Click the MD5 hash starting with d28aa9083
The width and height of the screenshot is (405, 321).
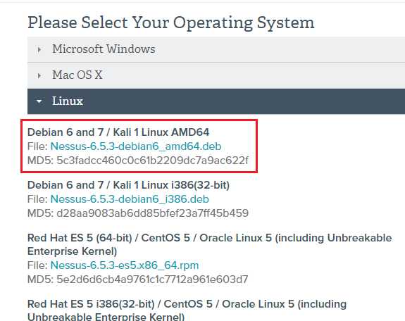(152, 213)
